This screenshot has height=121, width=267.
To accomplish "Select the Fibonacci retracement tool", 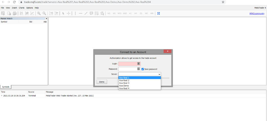I will [102, 13].
